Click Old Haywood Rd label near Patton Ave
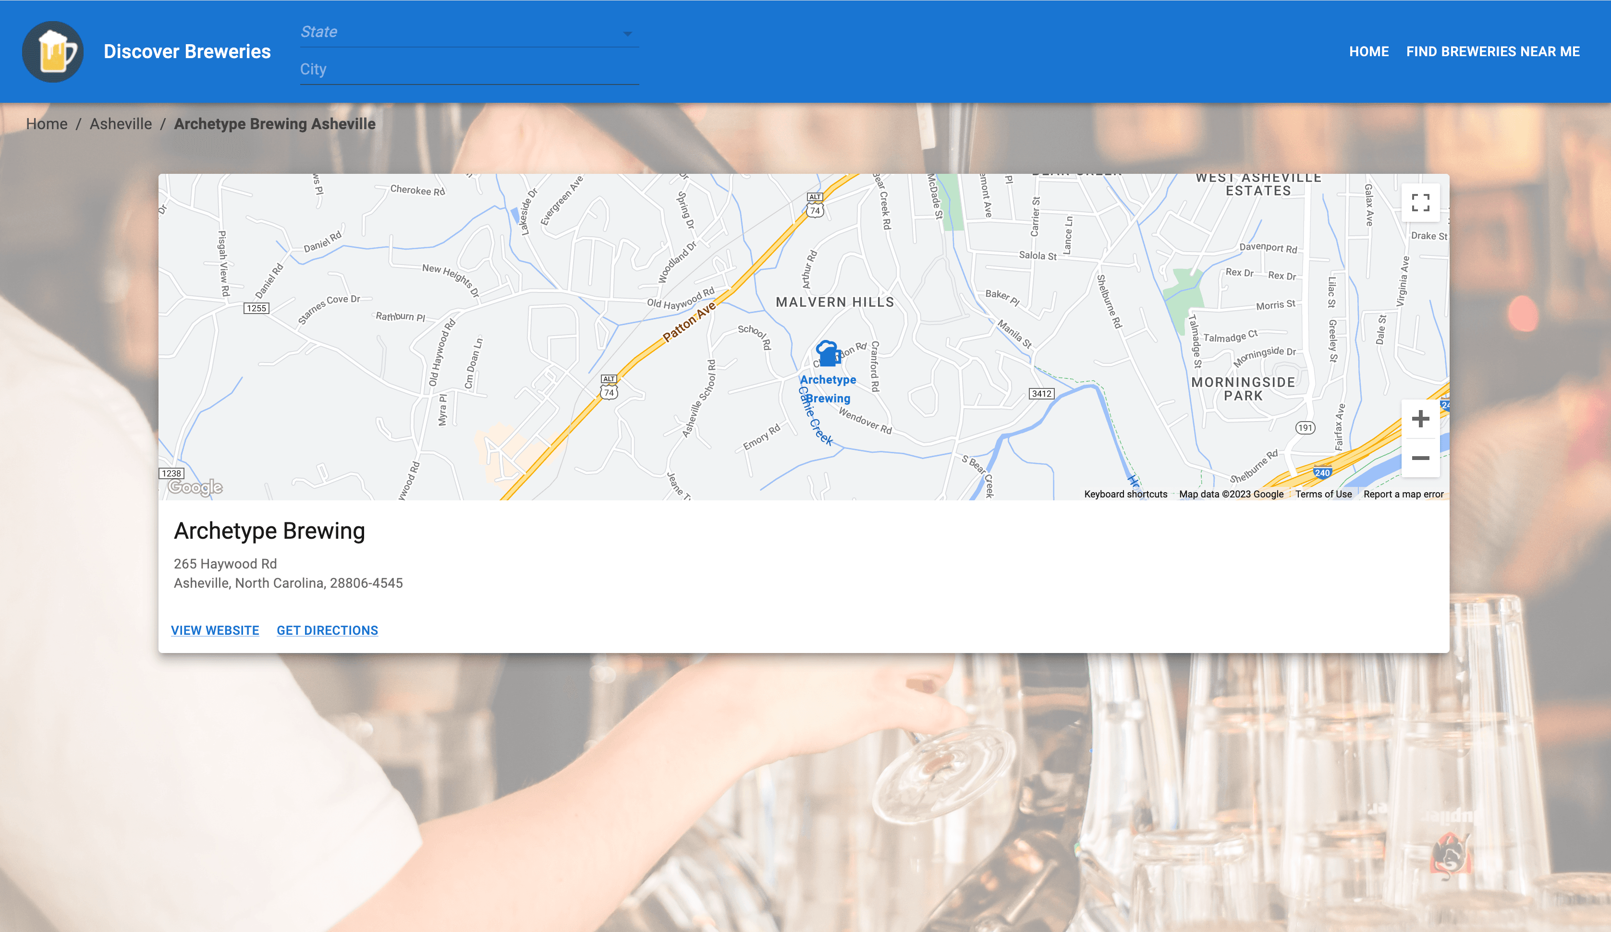This screenshot has height=932, width=1611. [680, 299]
